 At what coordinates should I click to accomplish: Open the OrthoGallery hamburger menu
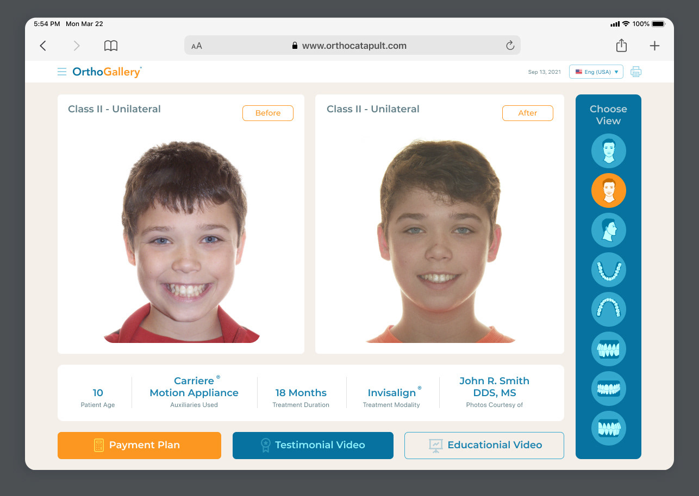point(62,72)
